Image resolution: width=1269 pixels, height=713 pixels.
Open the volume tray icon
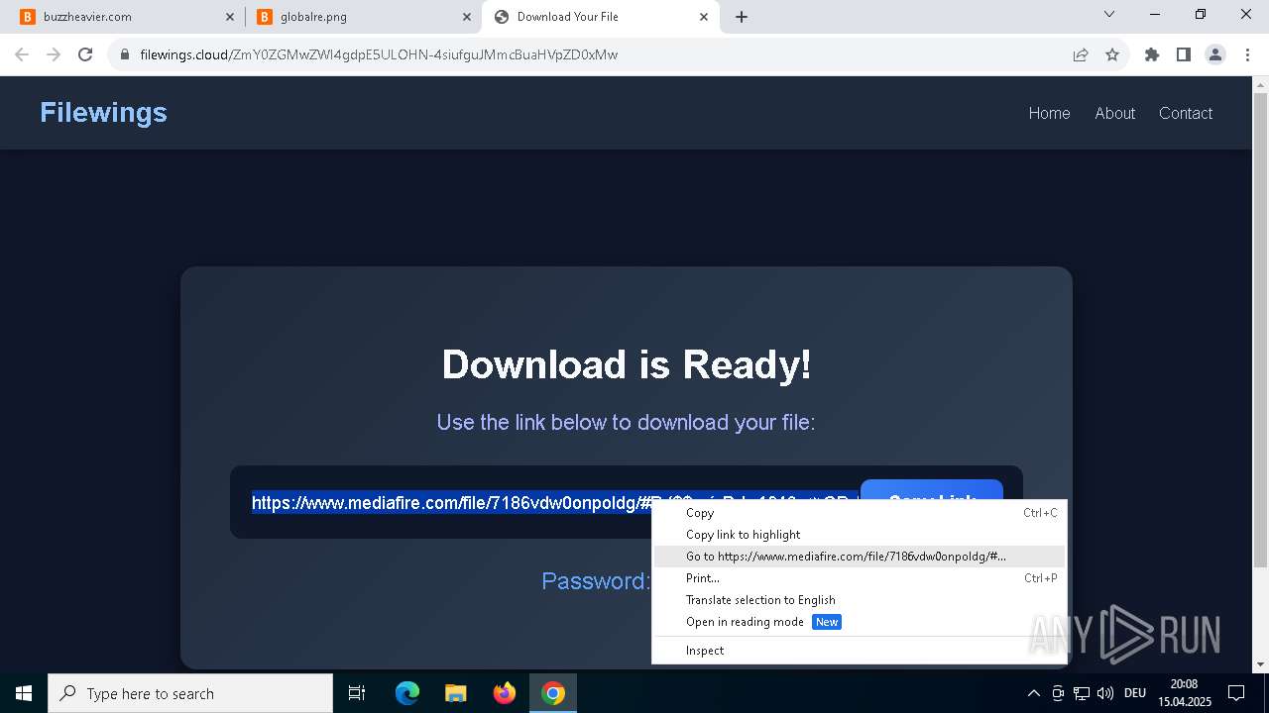(x=1105, y=693)
